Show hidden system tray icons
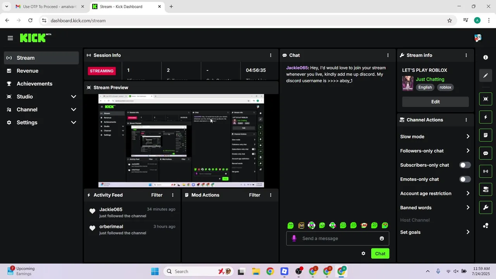Screen dimensions: 496x279 click(x=427, y=271)
